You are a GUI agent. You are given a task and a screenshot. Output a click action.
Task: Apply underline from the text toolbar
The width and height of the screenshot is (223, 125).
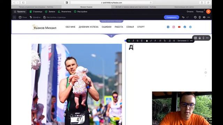point(142,41)
